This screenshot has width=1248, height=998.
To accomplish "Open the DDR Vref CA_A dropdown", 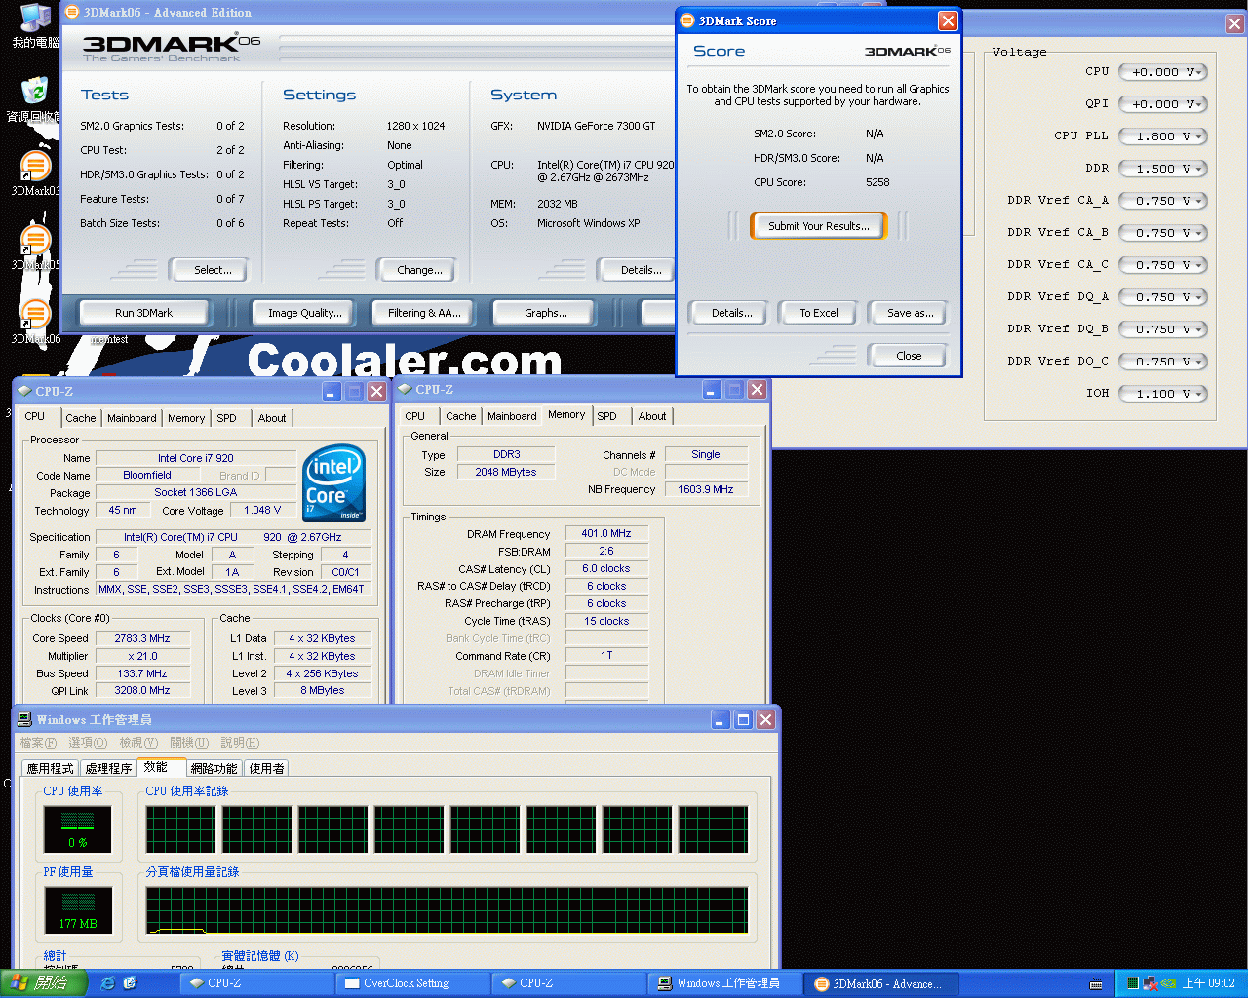I will point(1163,201).
